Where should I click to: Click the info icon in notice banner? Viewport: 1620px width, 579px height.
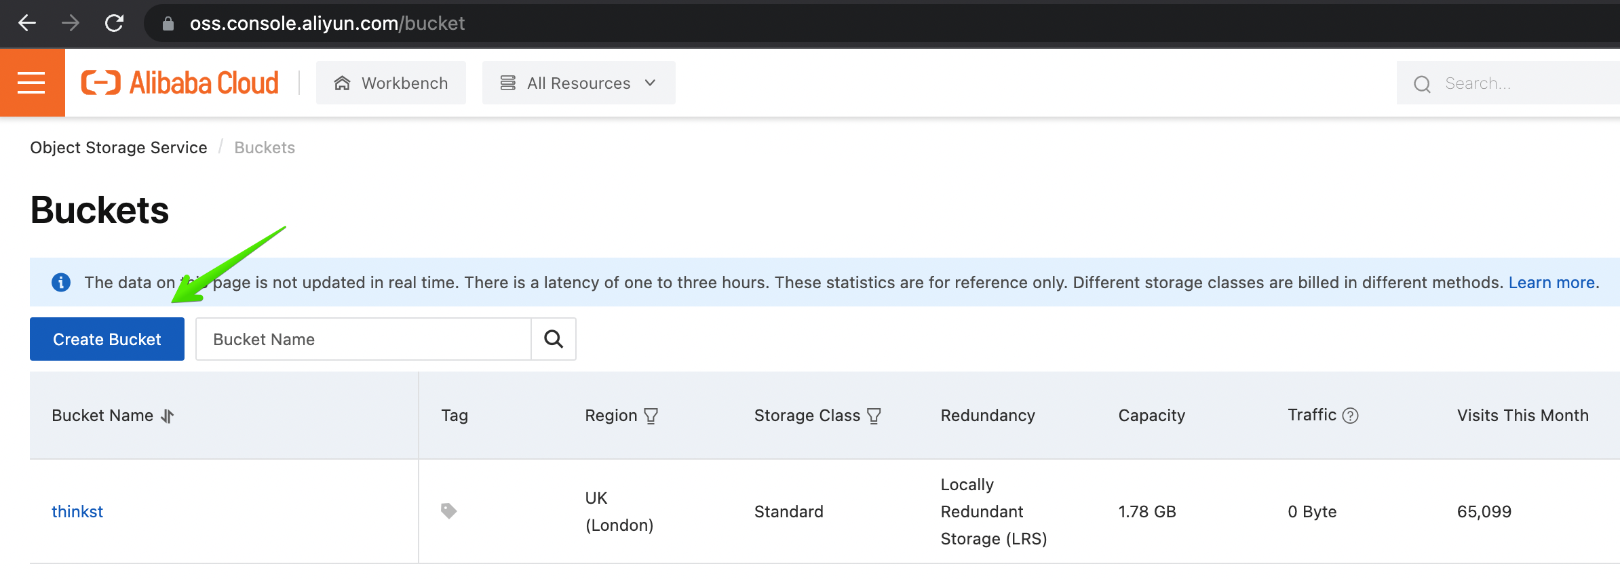(x=61, y=282)
